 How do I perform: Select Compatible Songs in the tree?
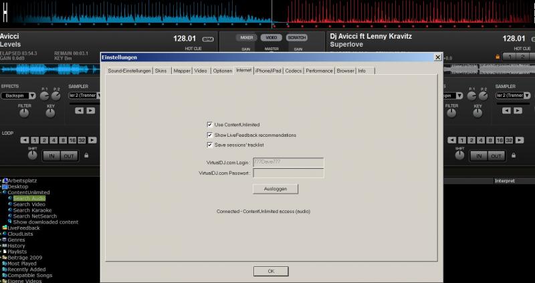[x=30, y=275]
